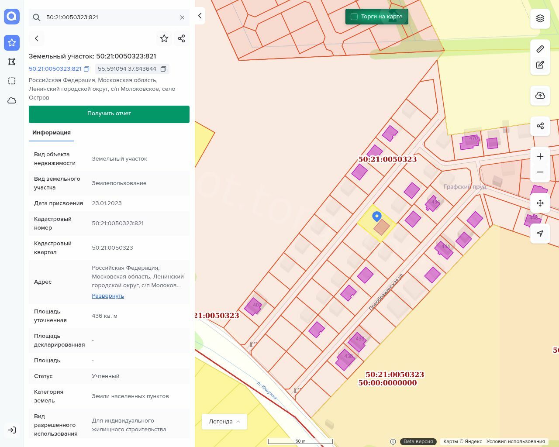Copy the cadastral number 50:21:0050323:821
Viewport: 559px width, 447px height.
click(86, 69)
